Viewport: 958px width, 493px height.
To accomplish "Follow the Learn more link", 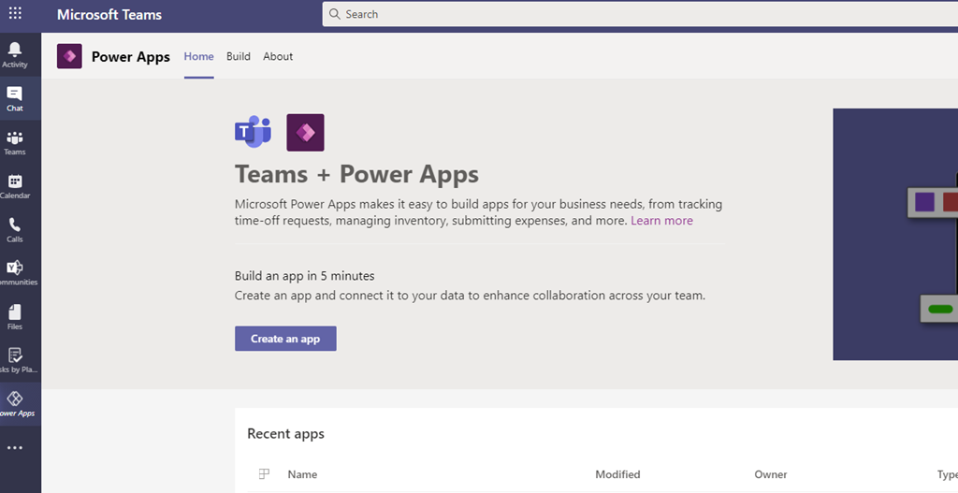I will [661, 221].
